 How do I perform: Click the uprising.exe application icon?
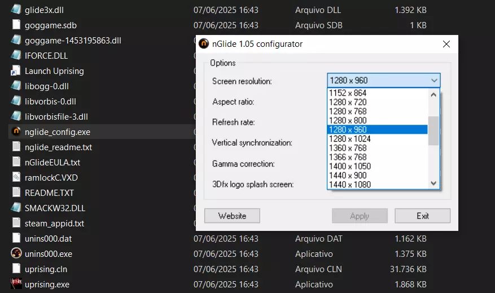(16, 285)
